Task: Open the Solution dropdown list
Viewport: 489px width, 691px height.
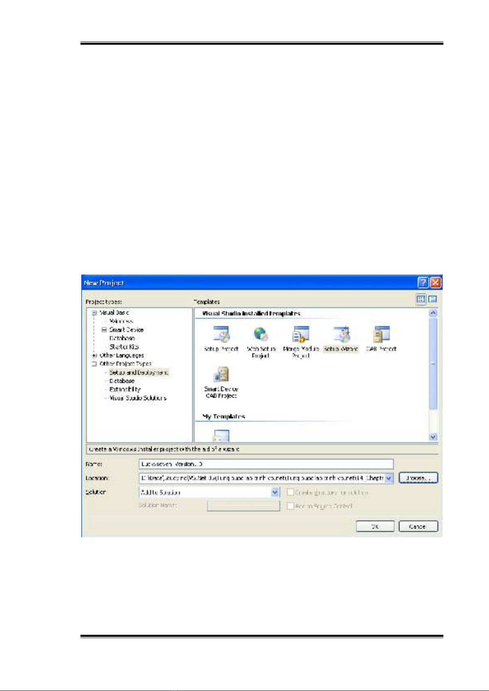Action: 275,492
